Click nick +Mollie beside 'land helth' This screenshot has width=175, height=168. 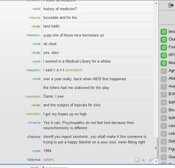[36, 26]
